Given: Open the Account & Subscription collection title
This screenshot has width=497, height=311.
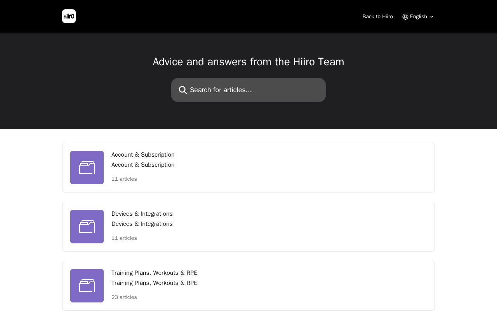Looking at the screenshot, I should 143,155.
